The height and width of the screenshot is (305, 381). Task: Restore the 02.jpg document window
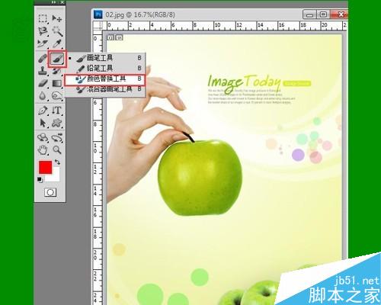click(323, 14)
